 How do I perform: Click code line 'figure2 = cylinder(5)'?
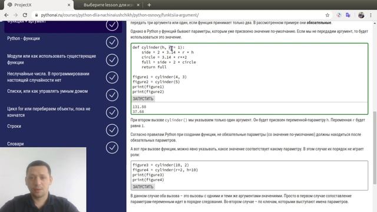[156, 82]
